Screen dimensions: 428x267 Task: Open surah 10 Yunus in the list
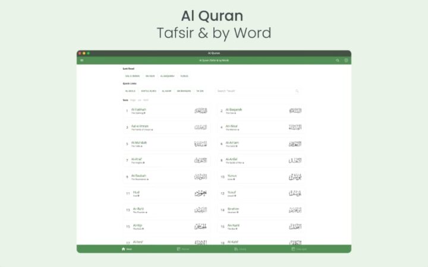coord(261,177)
